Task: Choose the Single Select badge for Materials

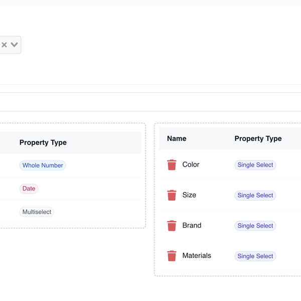Action: point(255,256)
